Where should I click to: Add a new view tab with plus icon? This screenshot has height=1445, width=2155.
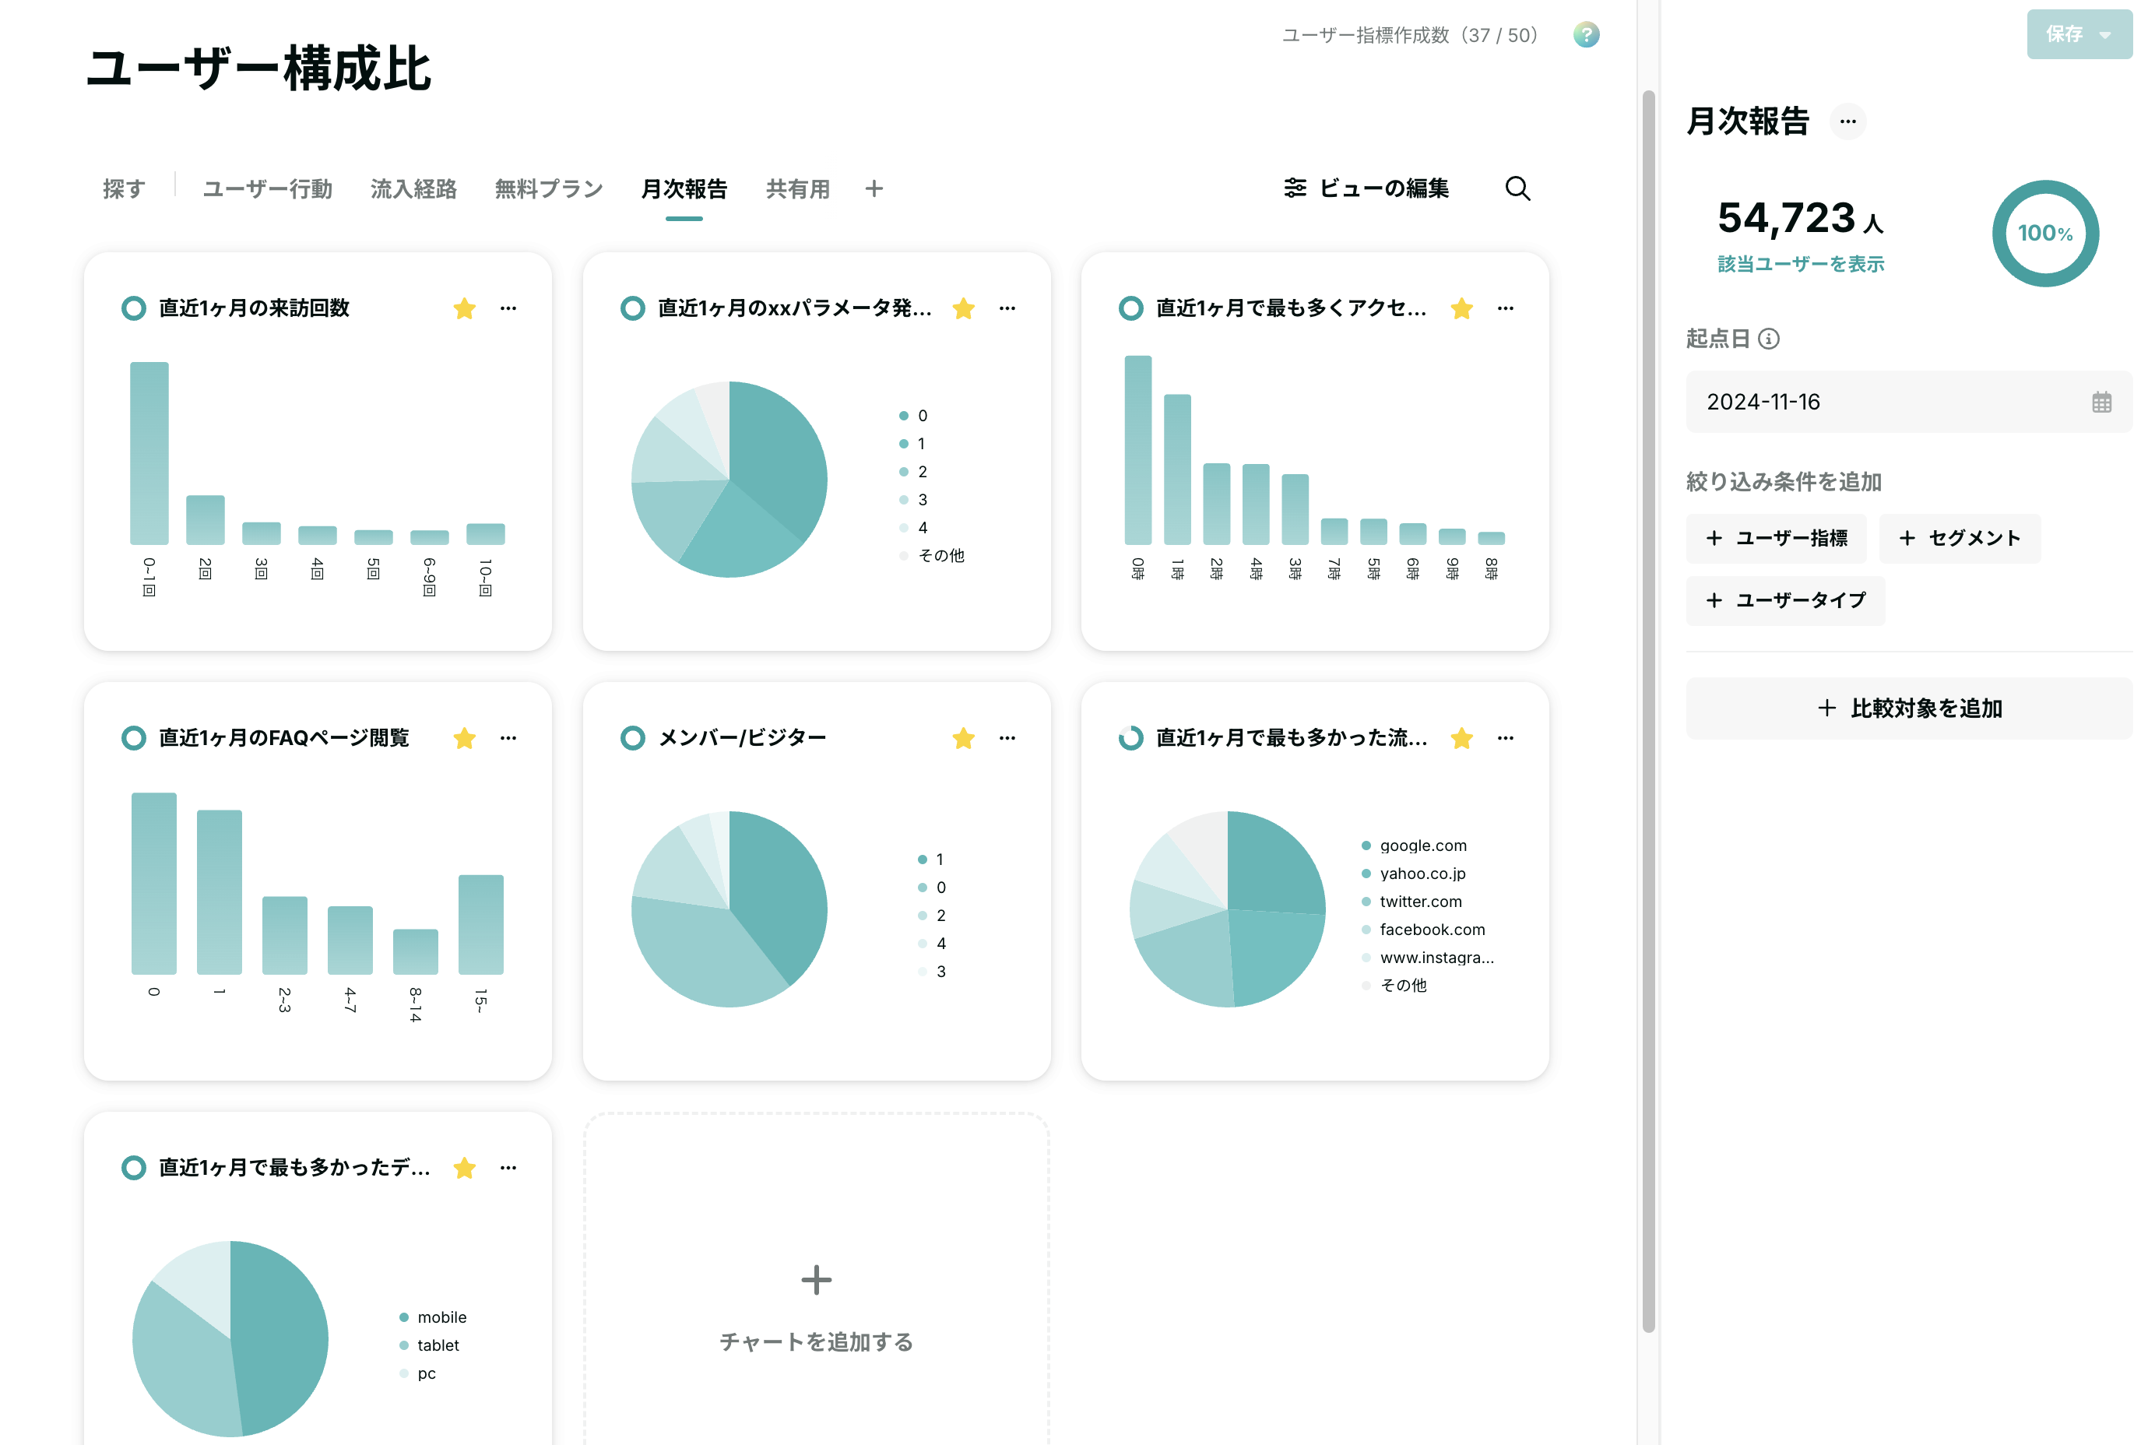point(874,188)
